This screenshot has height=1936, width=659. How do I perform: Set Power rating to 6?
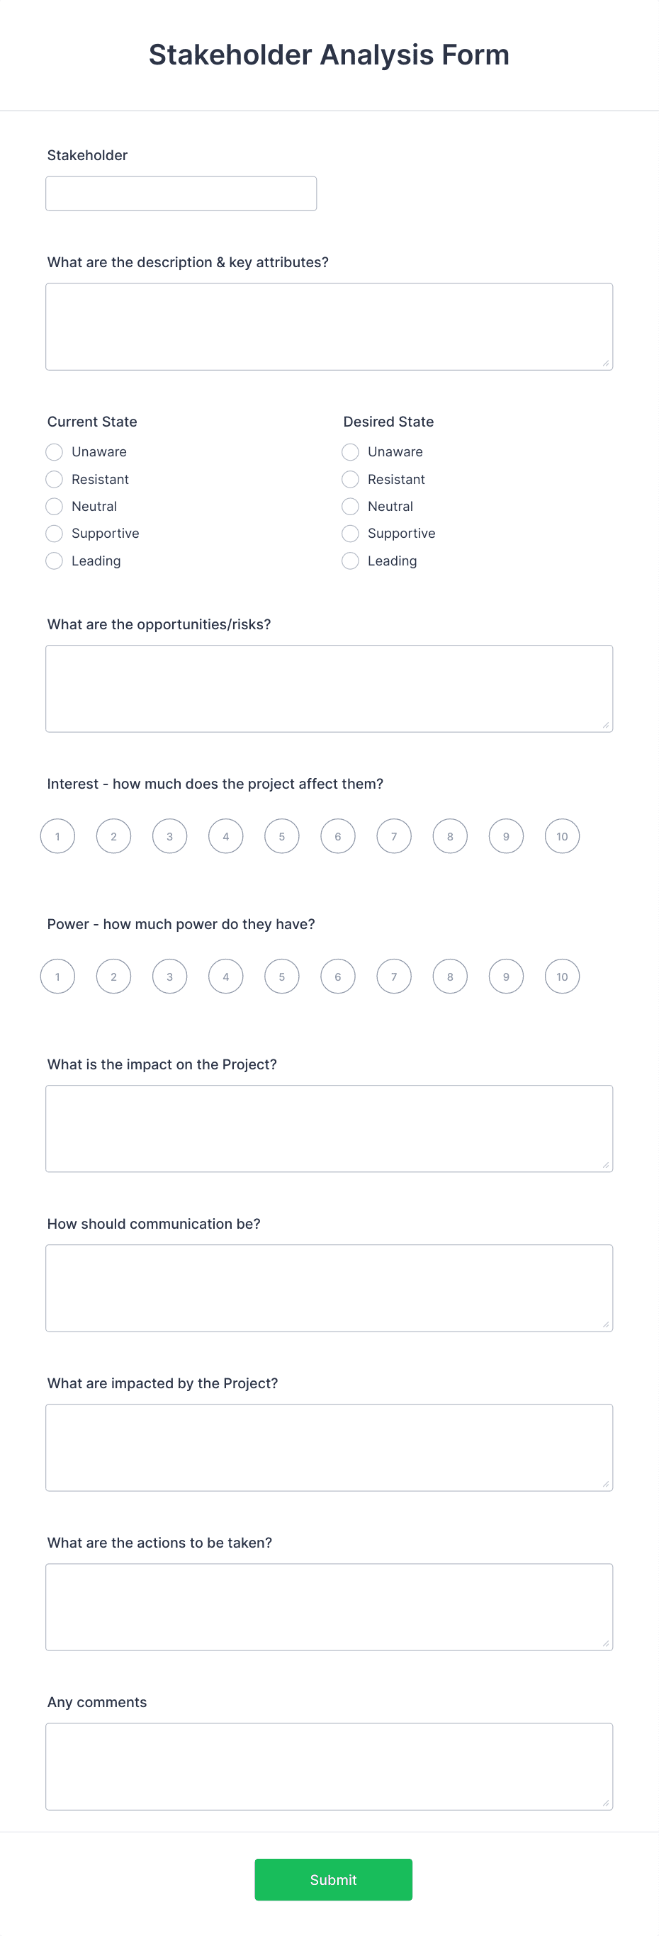(x=338, y=977)
